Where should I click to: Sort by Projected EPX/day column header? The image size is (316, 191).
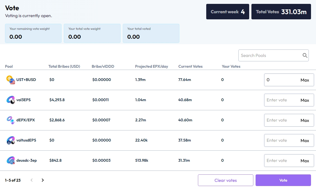(151, 66)
